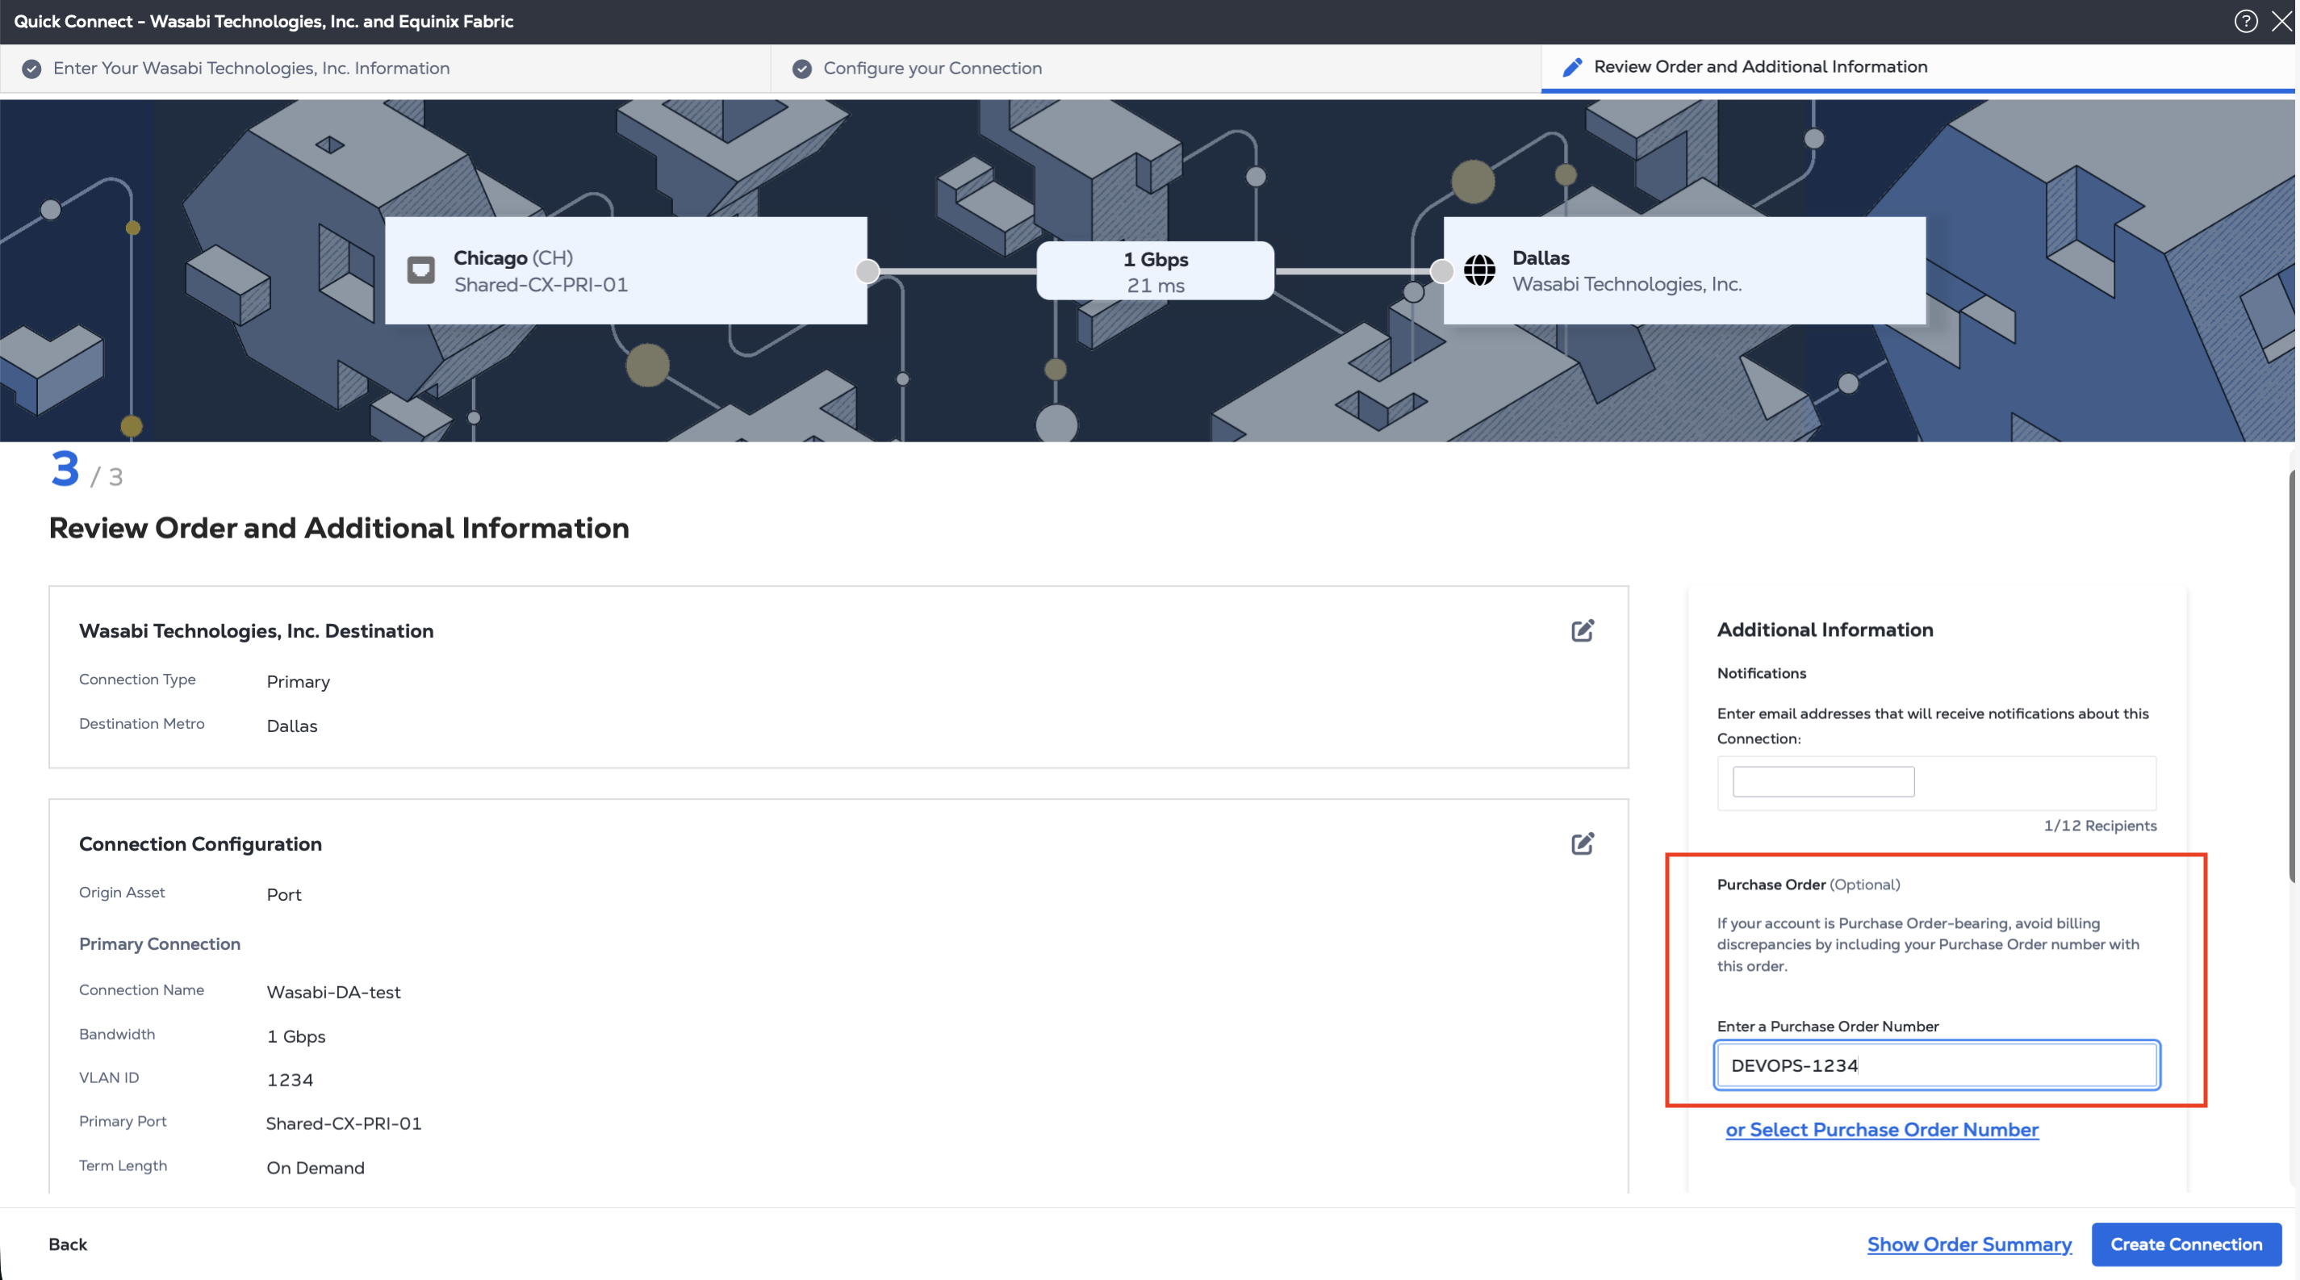
Task: Close the Quick Connect dialog
Action: coord(2281,22)
